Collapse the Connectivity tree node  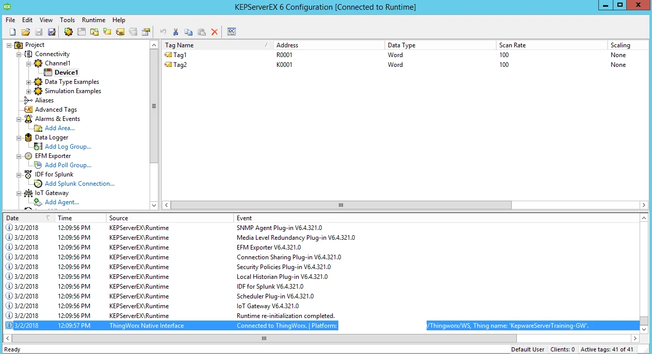click(19, 54)
